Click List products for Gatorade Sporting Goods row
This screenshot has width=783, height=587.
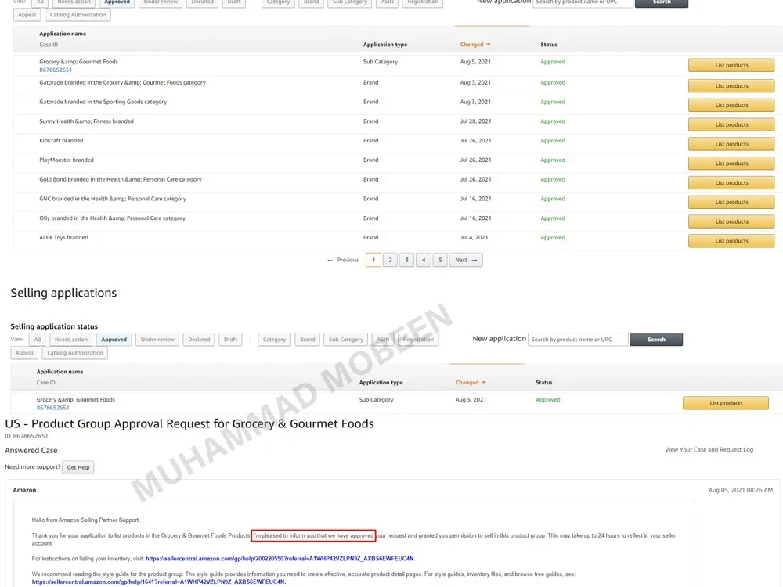point(731,106)
